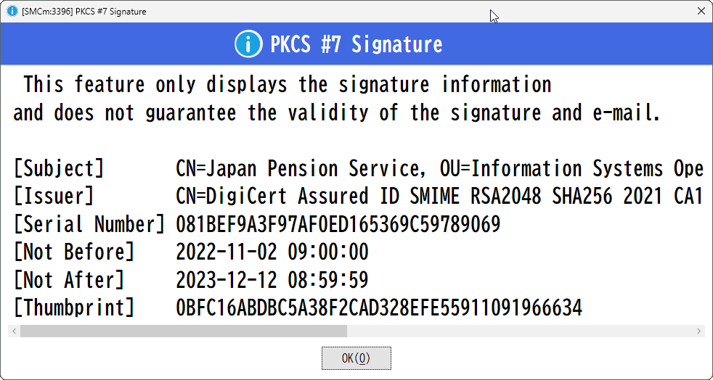Click the OK(O) button
This screenshot has width=713, height=380.
[356, 358]
